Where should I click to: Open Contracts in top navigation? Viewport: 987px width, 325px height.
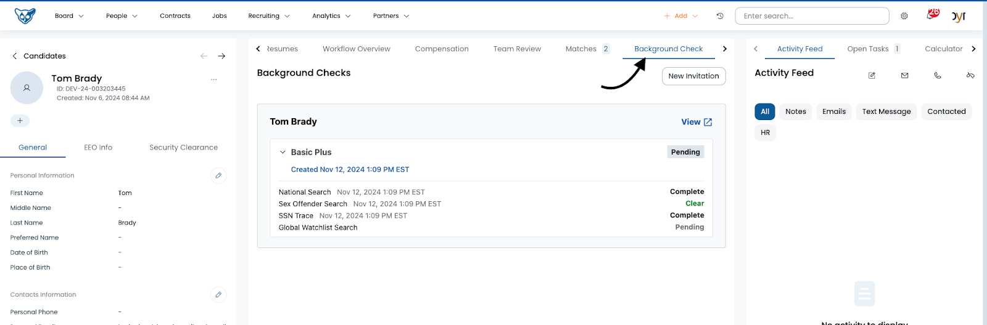175,16
